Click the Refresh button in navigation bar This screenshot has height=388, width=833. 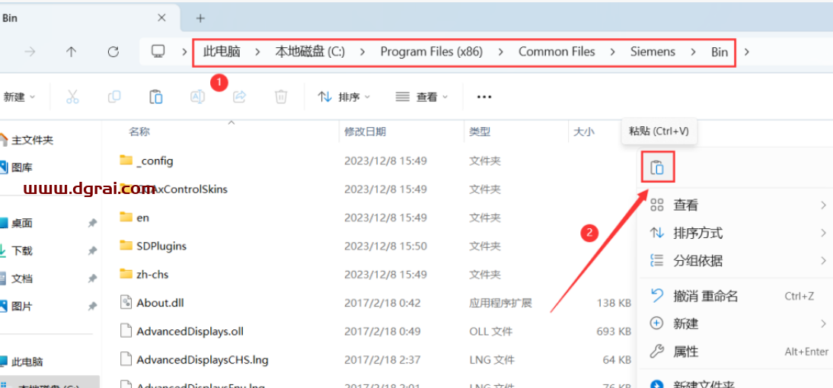113,52
